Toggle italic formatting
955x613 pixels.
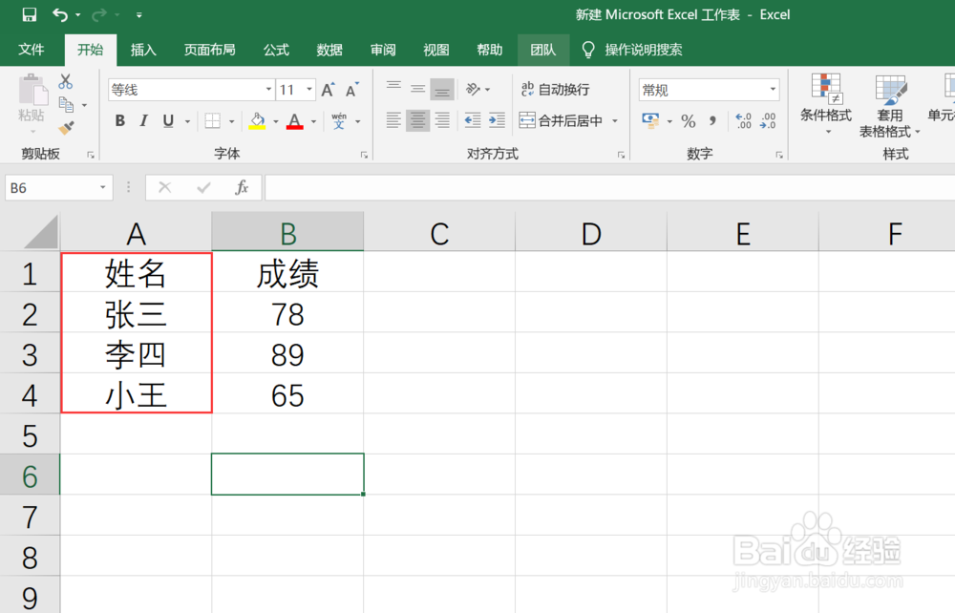(141, 121)
